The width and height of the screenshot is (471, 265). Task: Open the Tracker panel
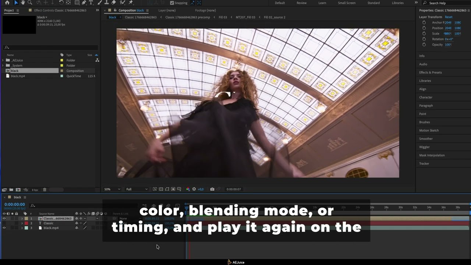coord(424,163)
